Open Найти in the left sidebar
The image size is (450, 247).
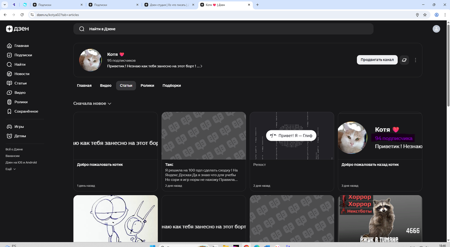tap(16, 64)
